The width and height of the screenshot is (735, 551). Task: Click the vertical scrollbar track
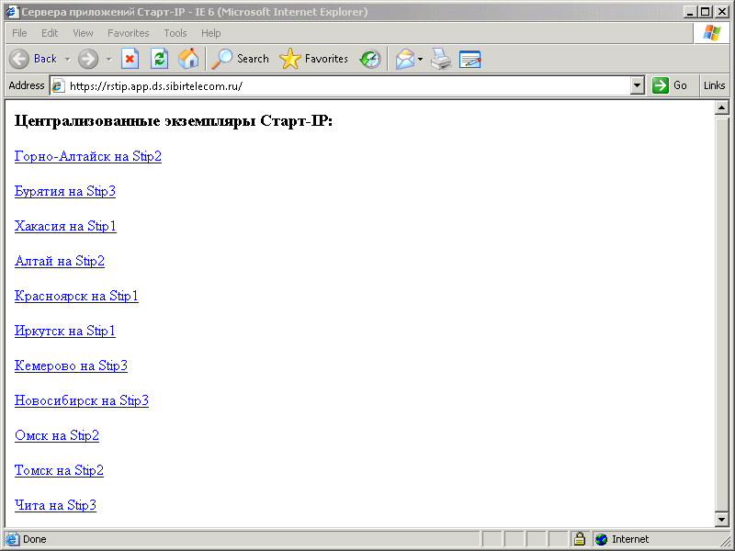click(721, 313)
